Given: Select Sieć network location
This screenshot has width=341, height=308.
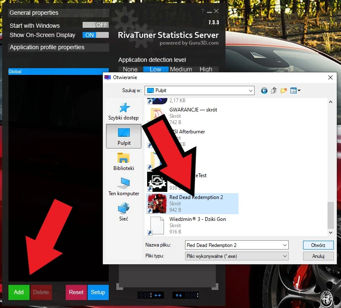Looking at the screenshot, I should (124, 212).
